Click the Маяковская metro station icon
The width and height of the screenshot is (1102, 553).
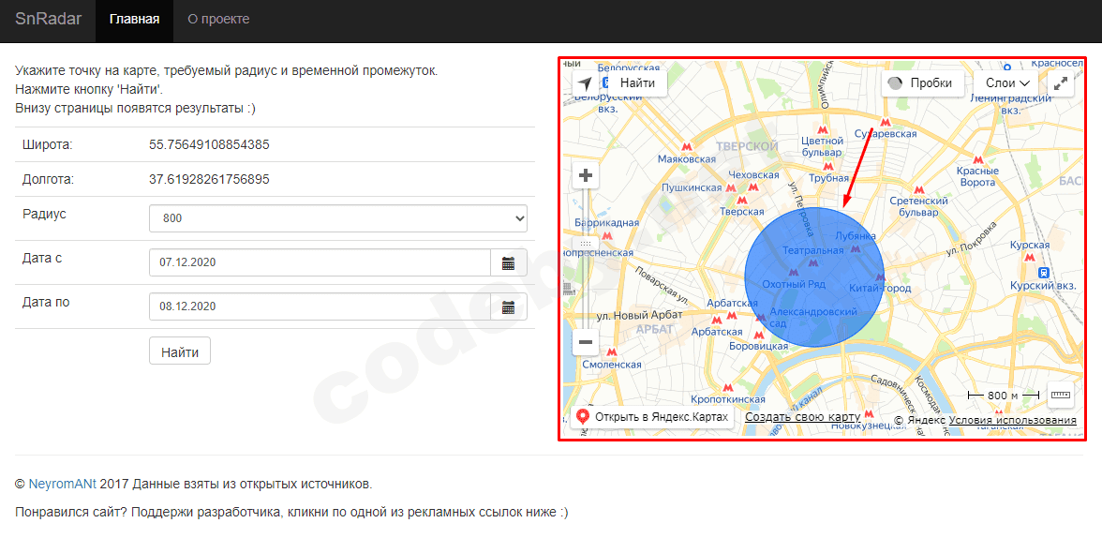(687, 147)
